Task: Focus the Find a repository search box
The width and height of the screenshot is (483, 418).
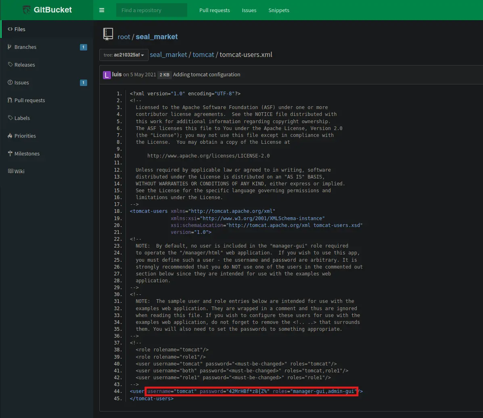Action: pyautogui.click(x=152, y=10)
